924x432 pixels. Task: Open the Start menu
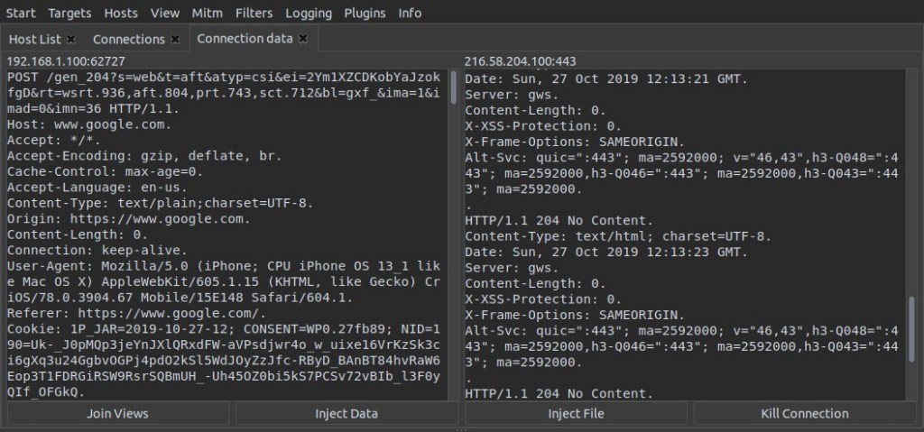click(x=21, y=14)
